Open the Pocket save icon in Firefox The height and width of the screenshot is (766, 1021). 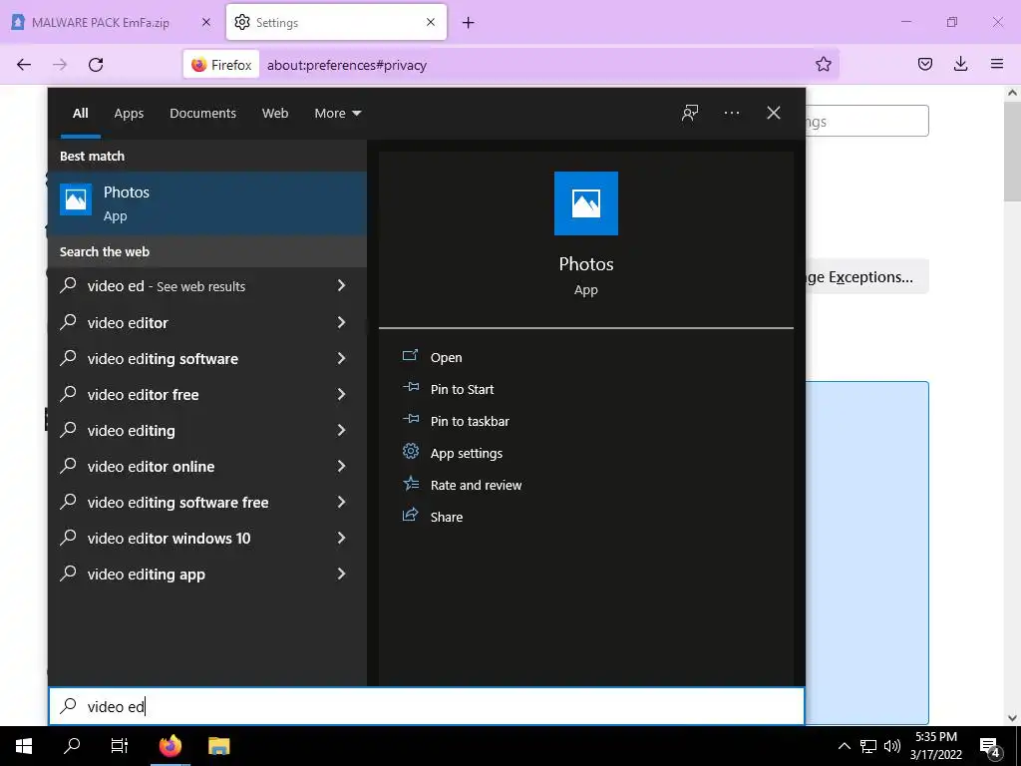tap(924, 64)
